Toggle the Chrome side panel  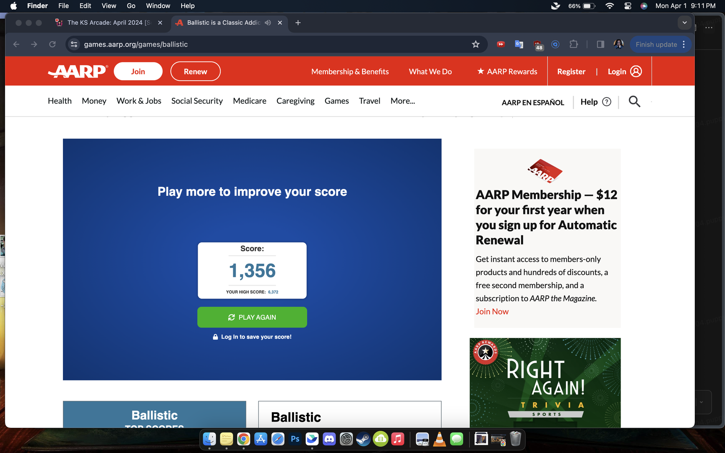click(x=600, y=44)
